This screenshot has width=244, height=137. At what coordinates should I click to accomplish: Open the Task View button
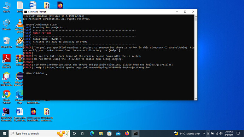coord(83,133)
